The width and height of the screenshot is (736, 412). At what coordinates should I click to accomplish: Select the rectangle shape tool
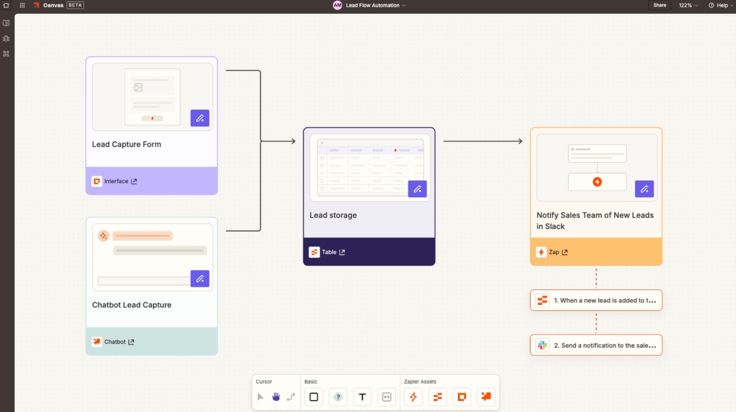click(313, 396)
